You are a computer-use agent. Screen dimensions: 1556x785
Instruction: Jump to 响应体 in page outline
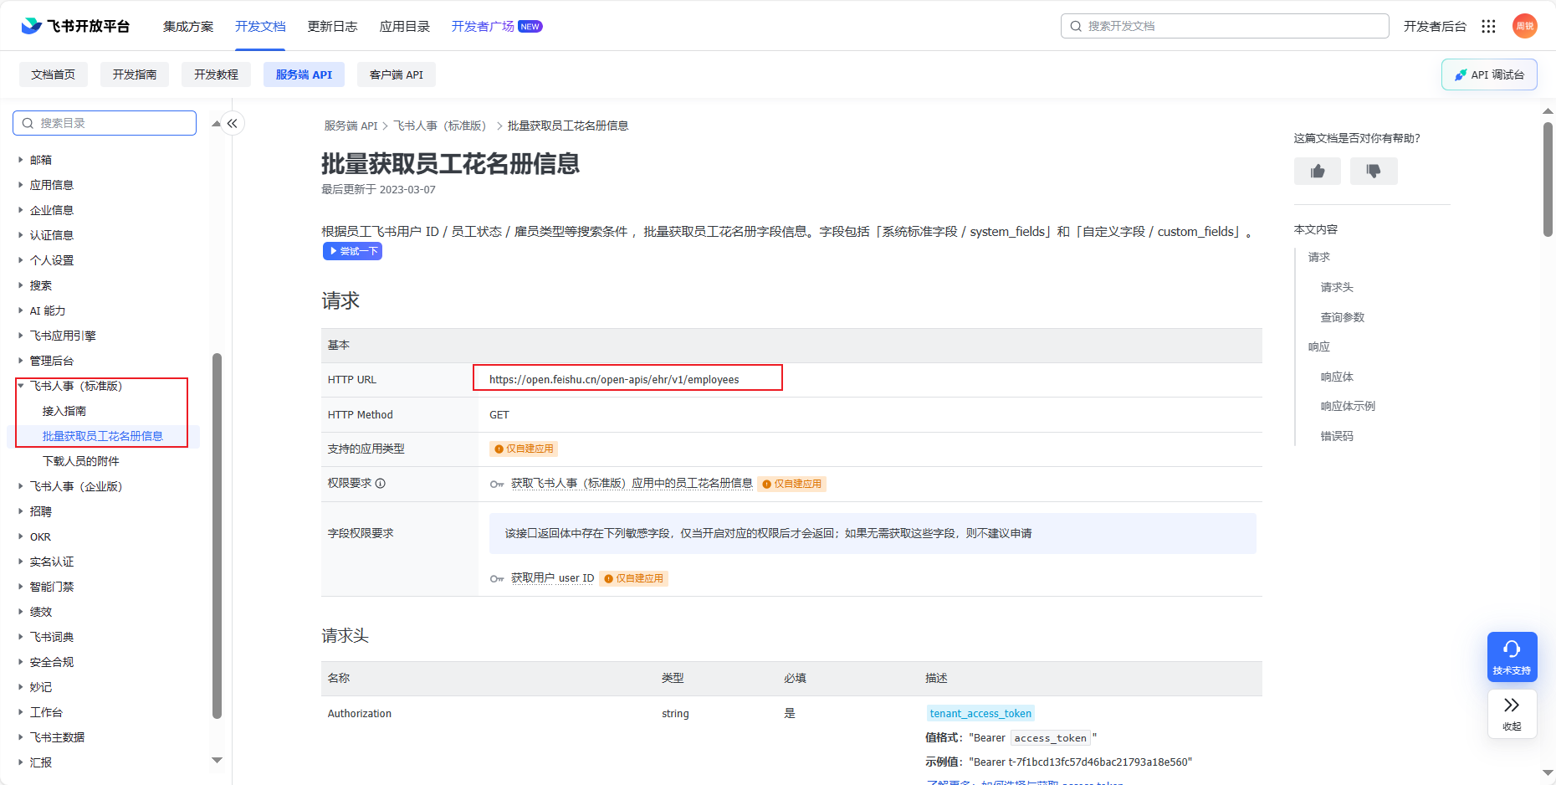tap(1337, 377)
